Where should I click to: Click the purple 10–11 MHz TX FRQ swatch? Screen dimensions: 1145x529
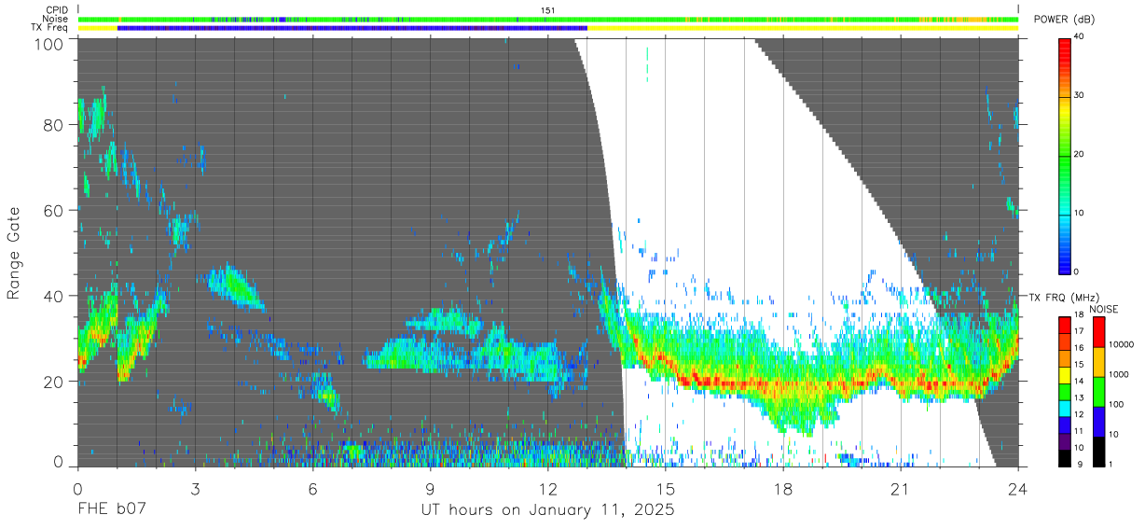[1065, 443]
